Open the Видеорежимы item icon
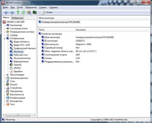Image resolution: width=152 pixels, height=123 pixels. pos(11,61)
